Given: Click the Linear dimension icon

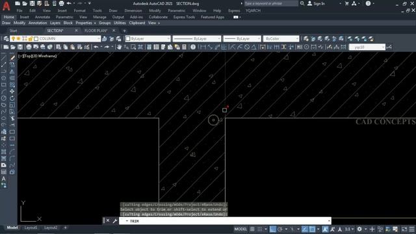Looking at the screenshot, I should coord(203,47).
